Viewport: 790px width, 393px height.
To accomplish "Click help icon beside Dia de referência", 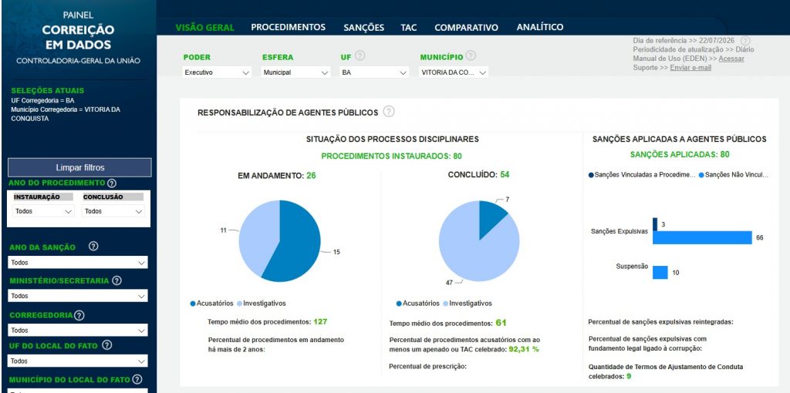I will (746, 41).
